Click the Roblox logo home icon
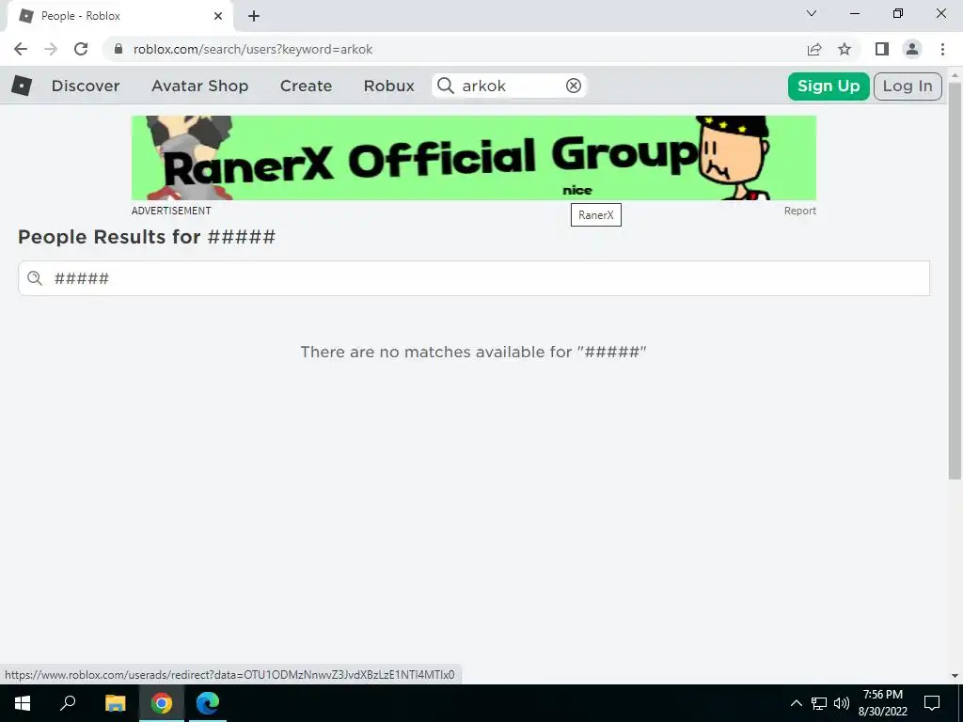 pos(22,86)
